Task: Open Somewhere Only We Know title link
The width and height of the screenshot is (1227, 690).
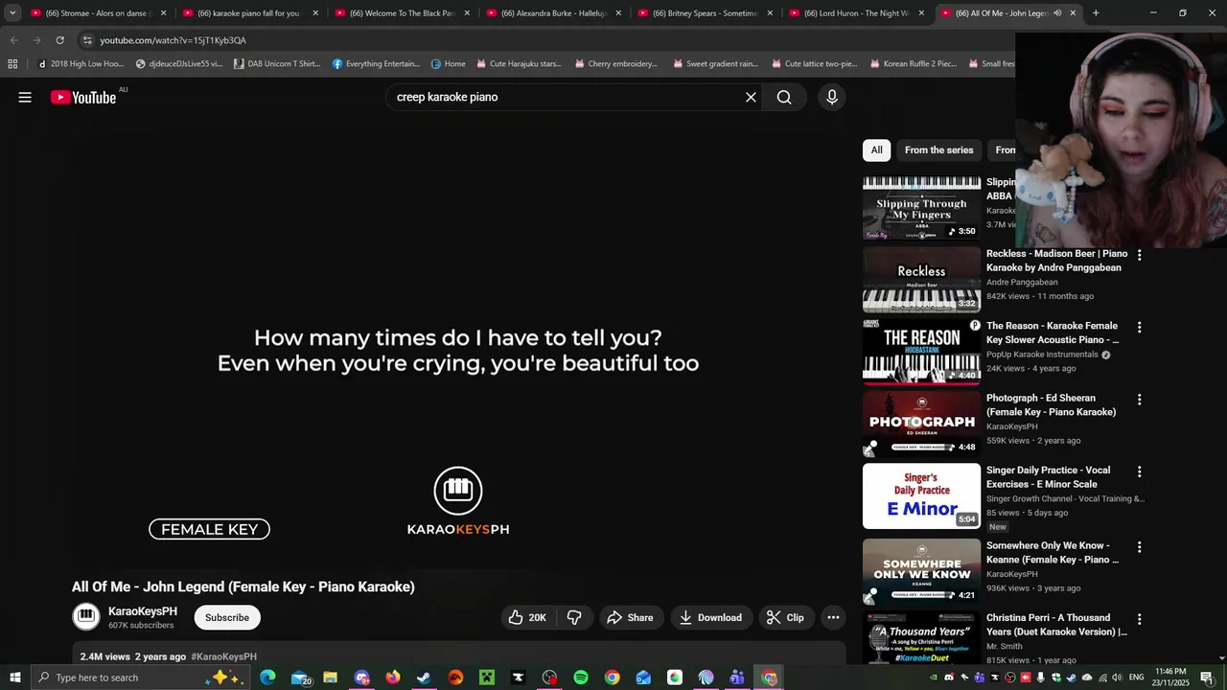Action: coord(1053,552)
